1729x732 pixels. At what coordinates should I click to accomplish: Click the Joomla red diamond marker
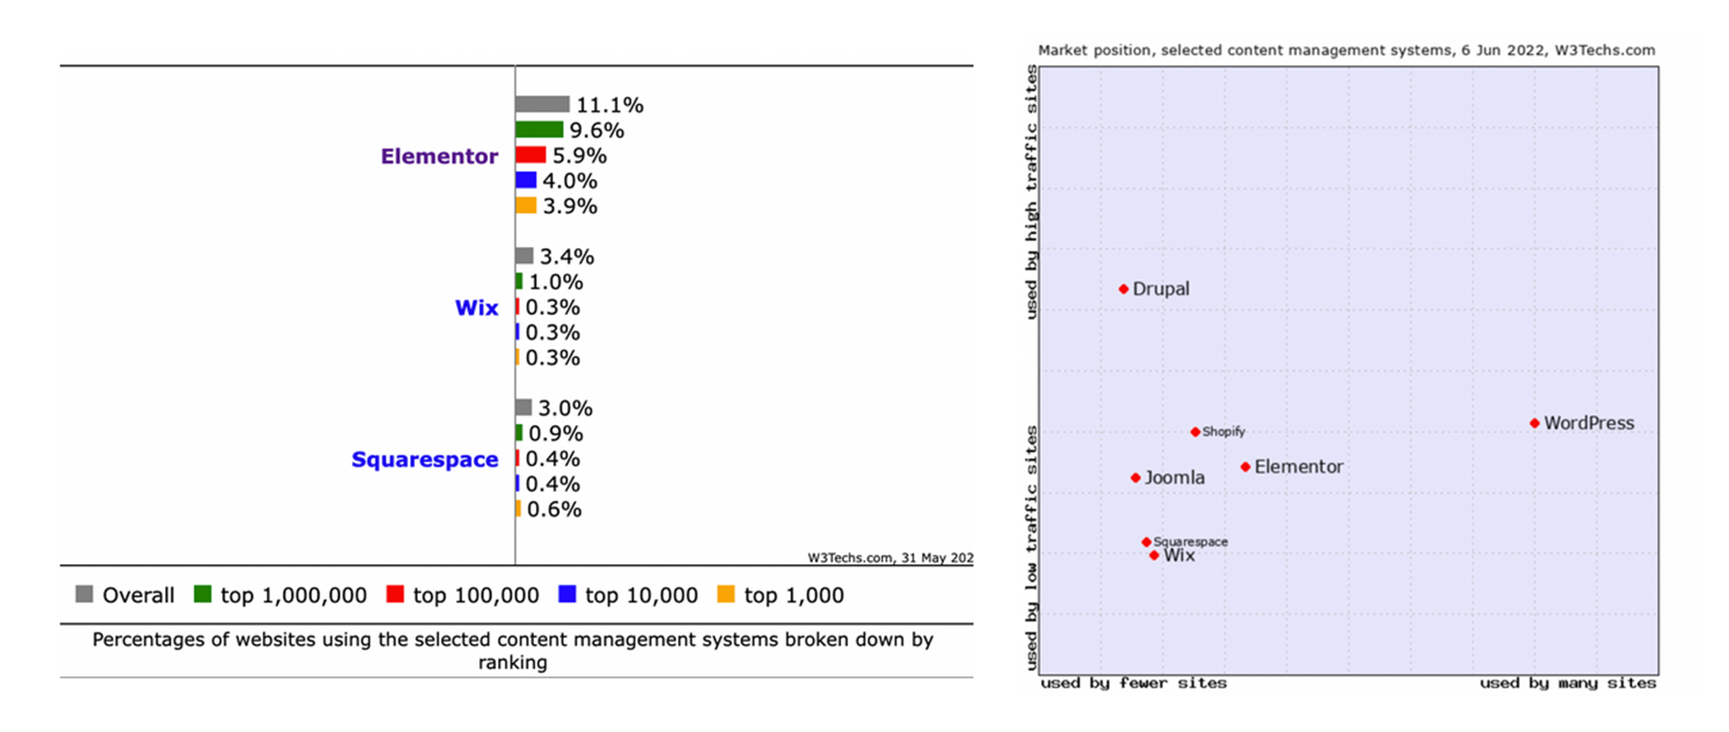click(1135, 478)
